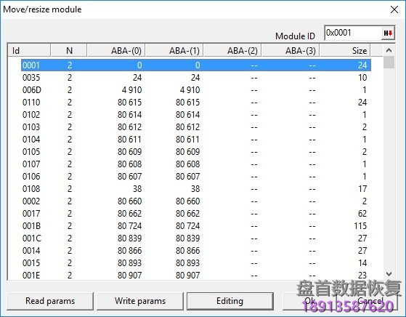Click the ABA-(3) column header
The height and width of the screenshot is (317, 406).
tap(291, 51)
